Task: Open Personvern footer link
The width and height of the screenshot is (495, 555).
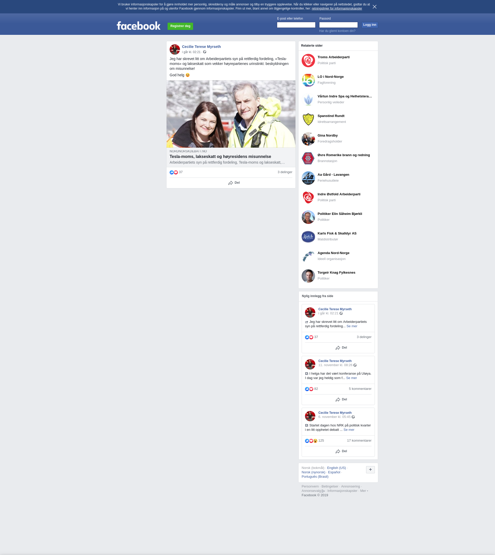Action: click(x=310, y=486)
